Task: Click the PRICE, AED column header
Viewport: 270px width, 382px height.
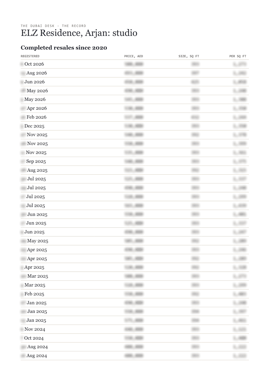Action: click(133, 56)
